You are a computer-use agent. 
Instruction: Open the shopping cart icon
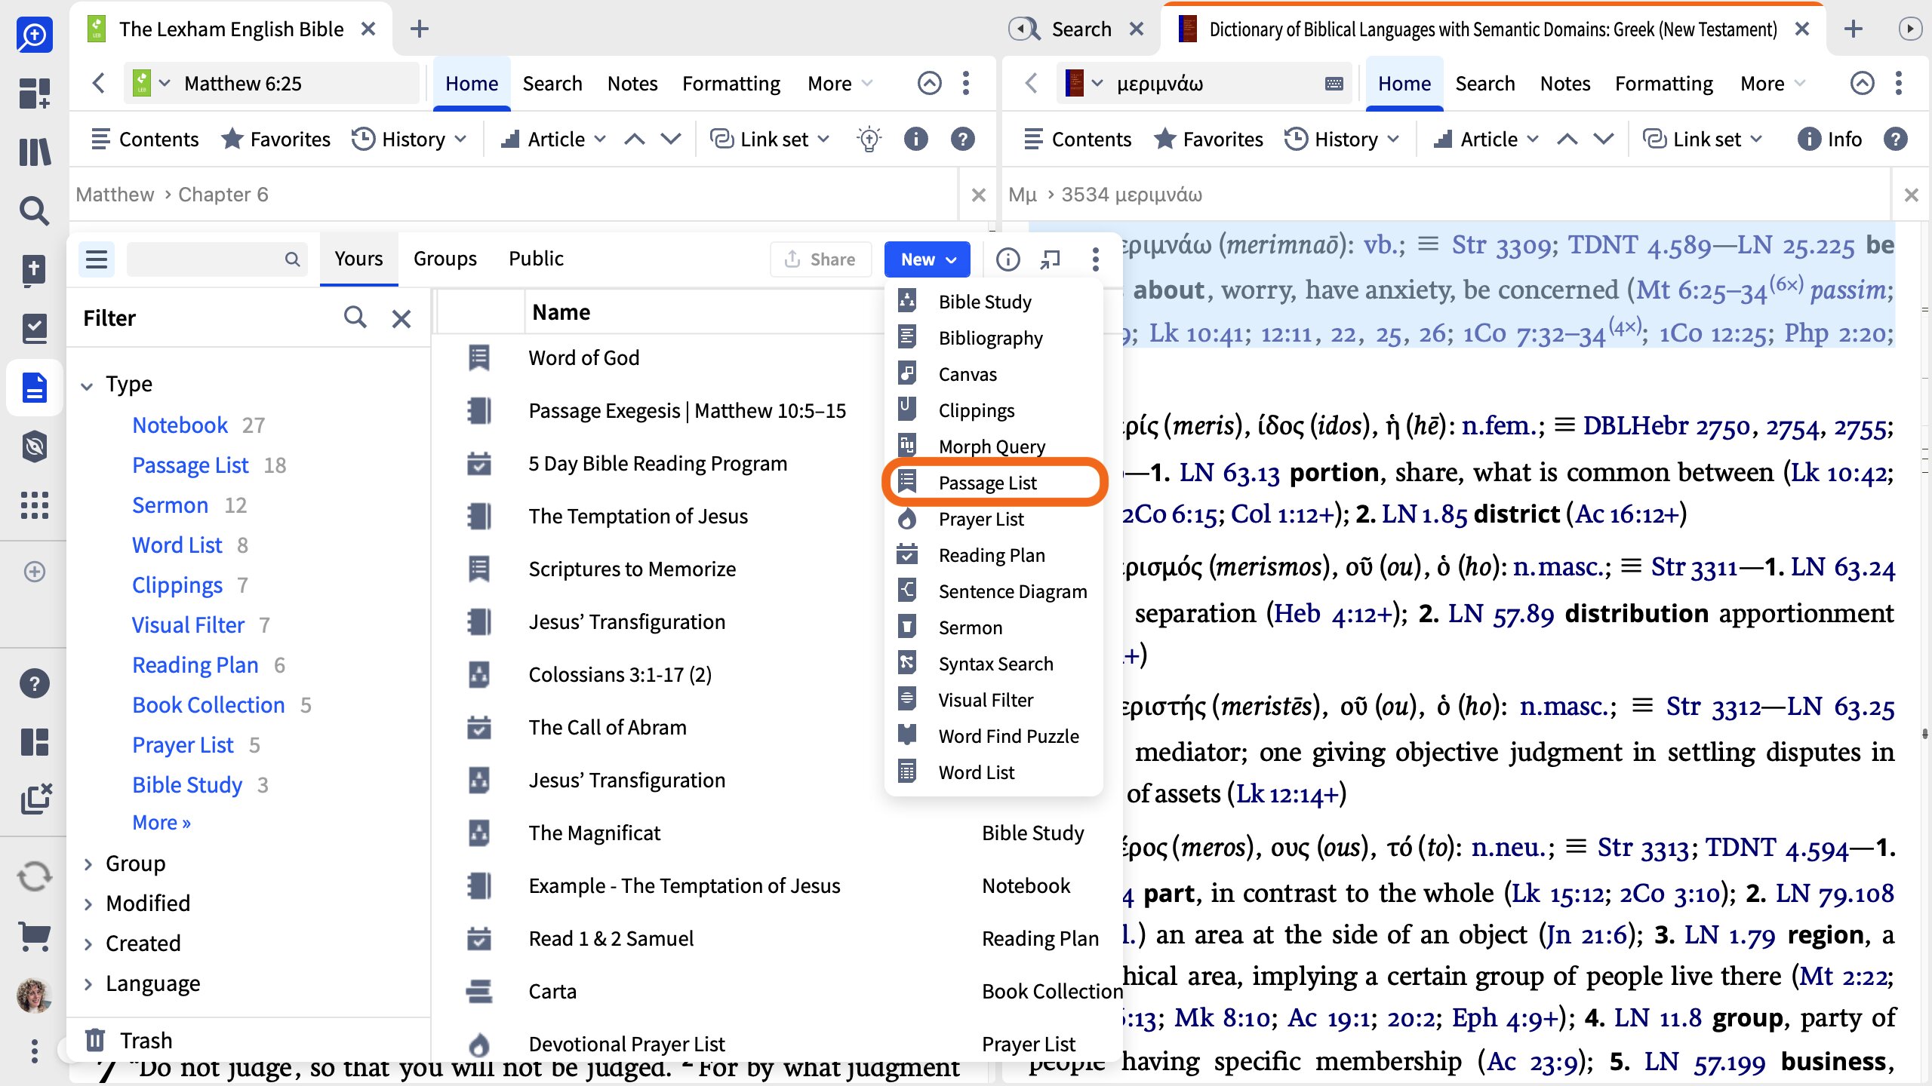coord(34,937)
